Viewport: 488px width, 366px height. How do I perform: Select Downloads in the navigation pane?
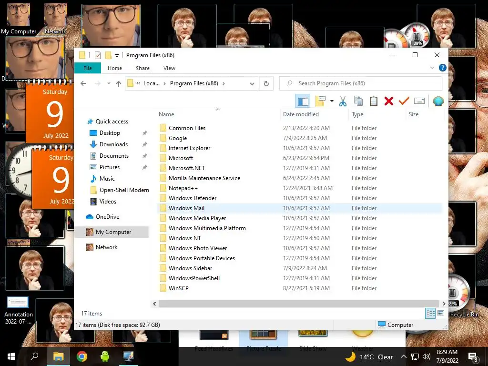point(113,144)
